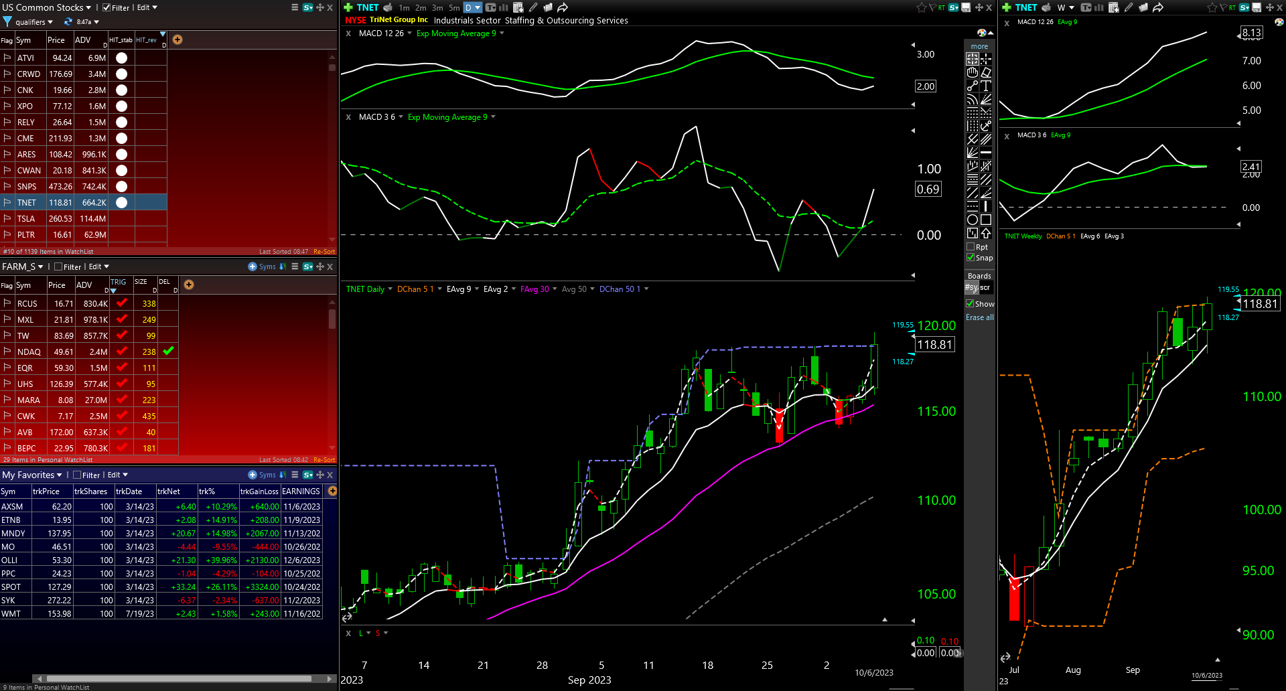This screenshot has width=1286, height=691.
Task: Select the scr boards tab
Action: (x=985, y=287)
